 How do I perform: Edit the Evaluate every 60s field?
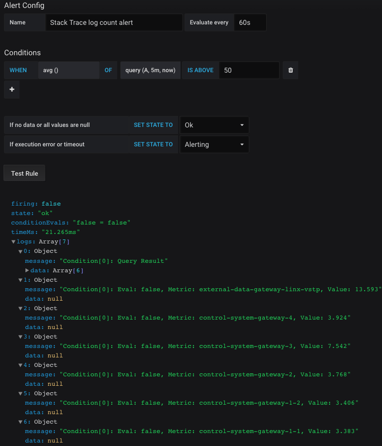[250, 22]
